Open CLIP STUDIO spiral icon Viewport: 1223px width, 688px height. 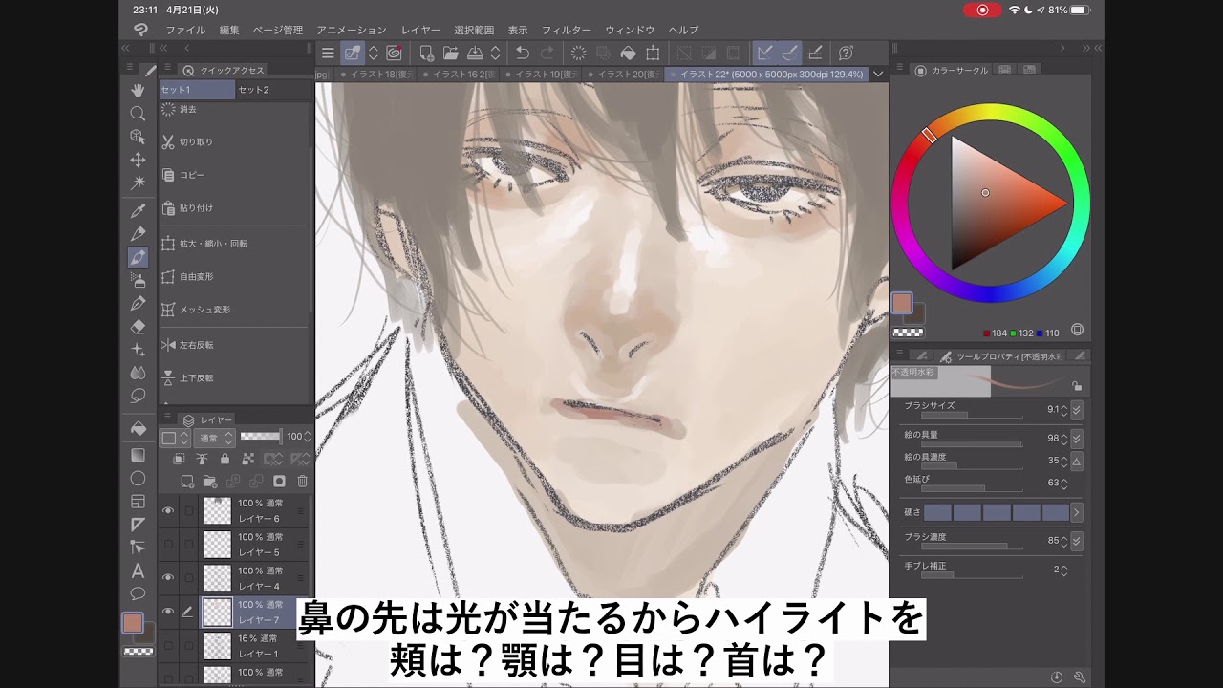pos(394,54)
